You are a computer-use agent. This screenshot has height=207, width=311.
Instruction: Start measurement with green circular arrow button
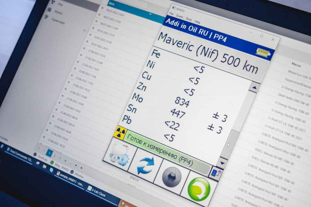tap(199, 189)
